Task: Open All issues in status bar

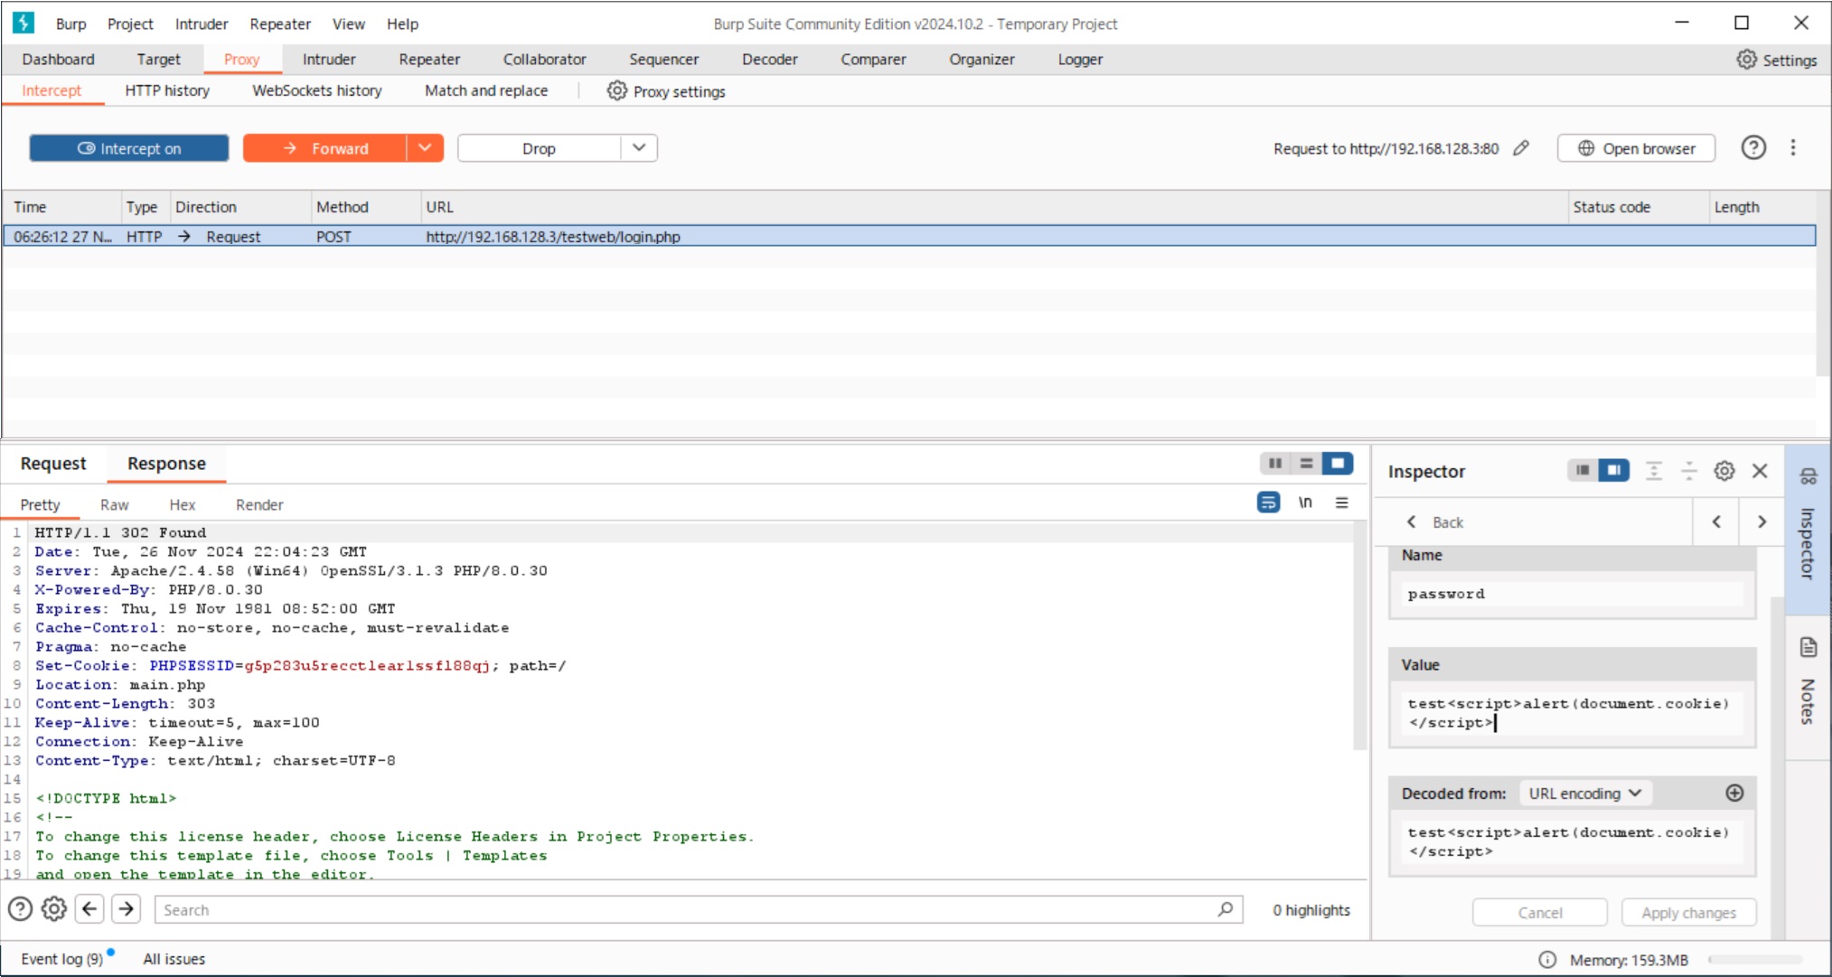Action: (x=174, y=959)
